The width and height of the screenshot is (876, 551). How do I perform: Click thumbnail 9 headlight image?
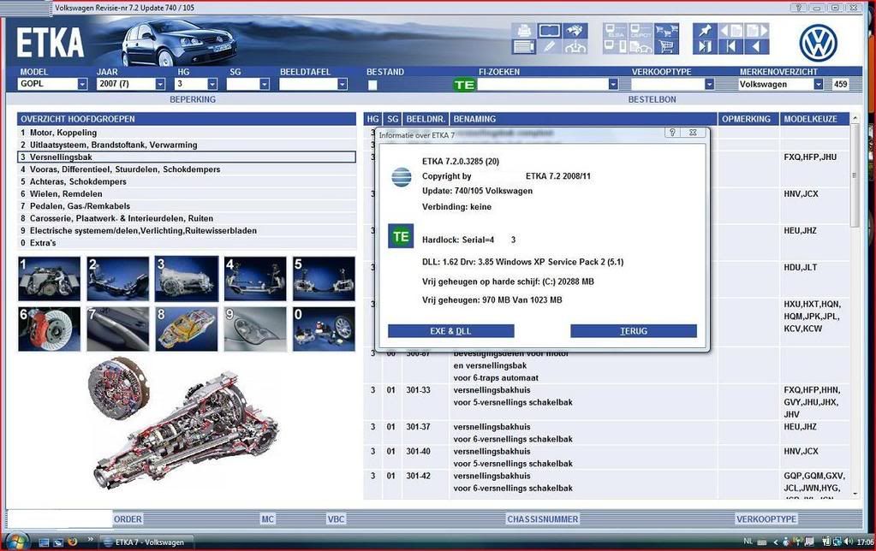point(255,329)
